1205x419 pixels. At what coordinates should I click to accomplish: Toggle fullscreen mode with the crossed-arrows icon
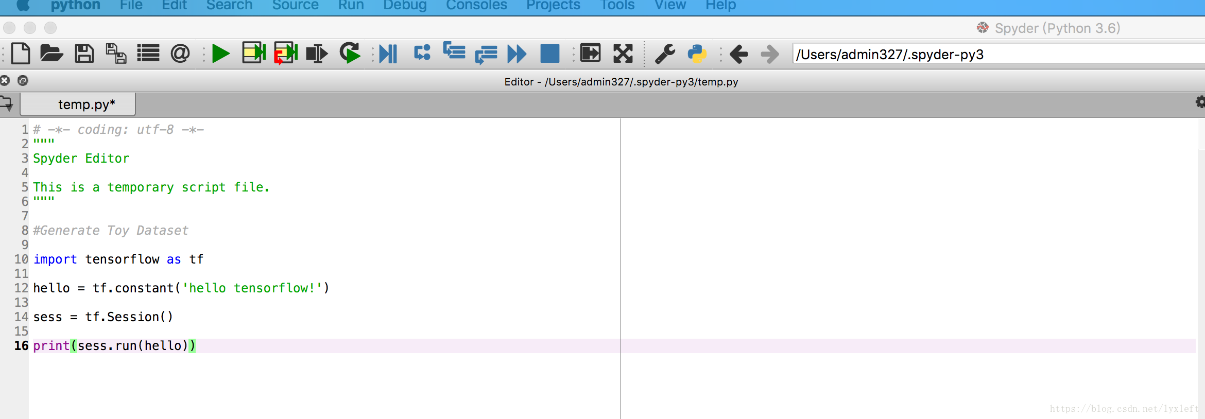[x=623, y=54]
